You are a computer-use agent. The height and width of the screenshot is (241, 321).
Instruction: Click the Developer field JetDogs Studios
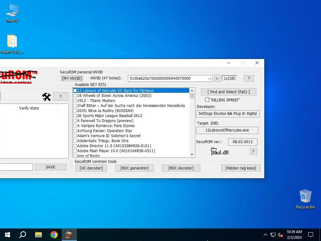(228, 114)
